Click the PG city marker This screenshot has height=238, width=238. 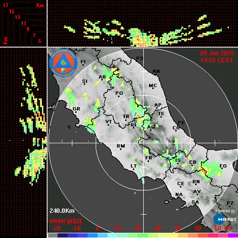(x=119, y=96)
